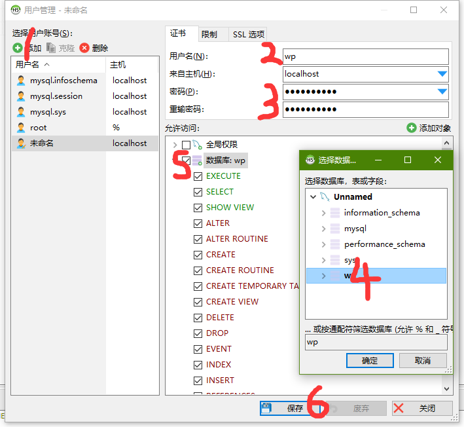The width and height of the screenshot is (464, 427).
Task: Select the 未命名 user row
Action: click(x=85, y=143)
